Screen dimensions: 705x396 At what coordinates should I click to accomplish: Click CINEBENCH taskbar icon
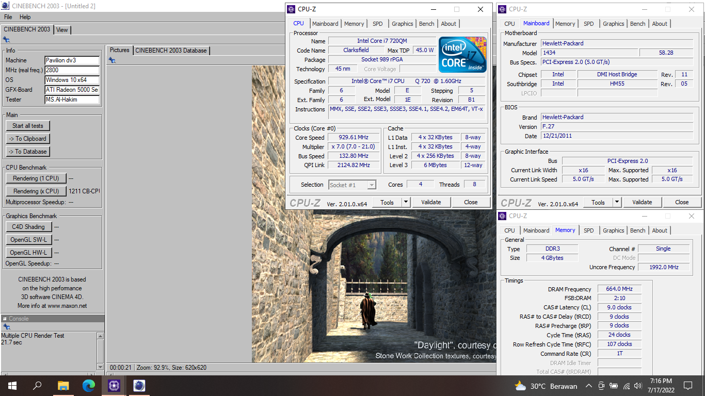[139, 386]
